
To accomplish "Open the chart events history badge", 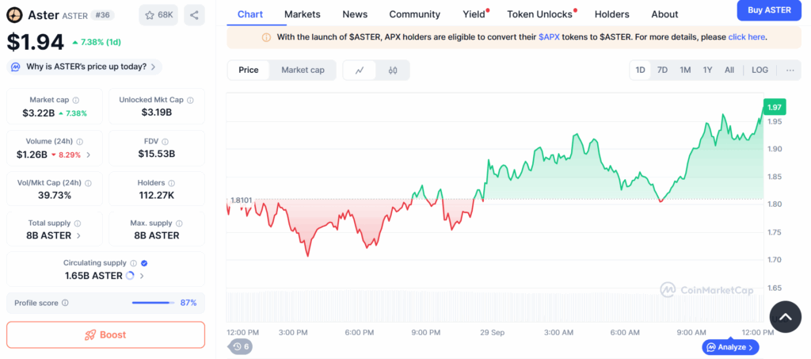I will 241,346.
